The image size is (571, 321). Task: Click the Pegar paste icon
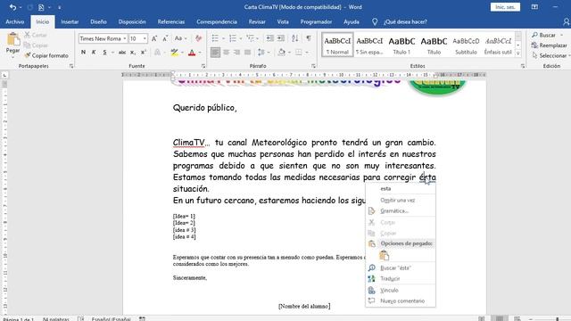point(13,39)
